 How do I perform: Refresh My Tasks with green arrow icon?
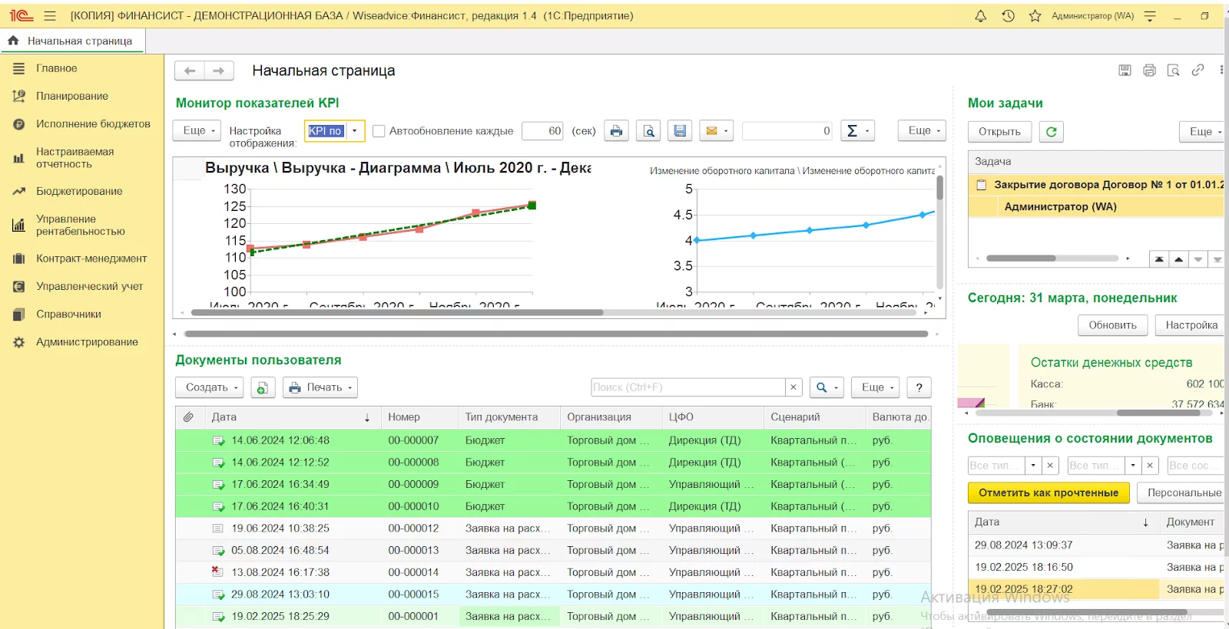click(x=1051, y=132)
